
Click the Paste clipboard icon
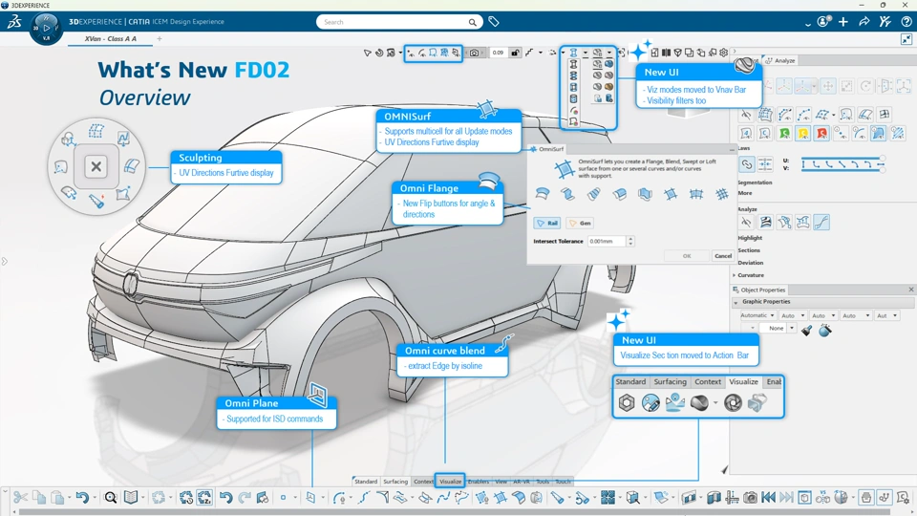point(57,497)
